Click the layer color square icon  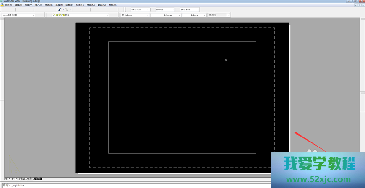click(66, 15)
